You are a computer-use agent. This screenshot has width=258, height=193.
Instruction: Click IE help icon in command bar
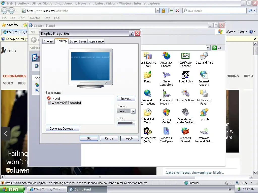point(251,32)
